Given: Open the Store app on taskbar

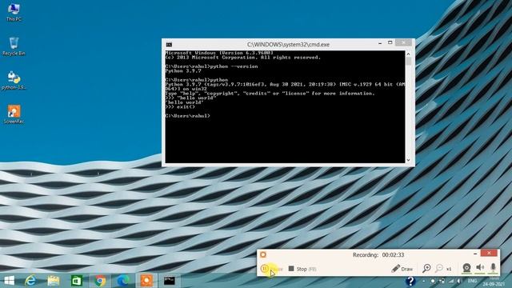Looking at the screenshot, I should (77, 281).
